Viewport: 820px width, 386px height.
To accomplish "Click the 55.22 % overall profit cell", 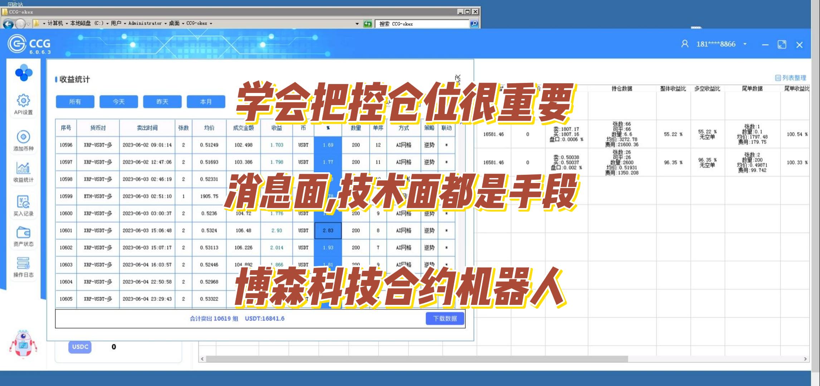I will tap(673, 134).
